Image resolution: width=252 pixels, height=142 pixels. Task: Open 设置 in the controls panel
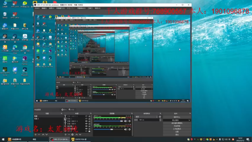[x=177, y=132]
